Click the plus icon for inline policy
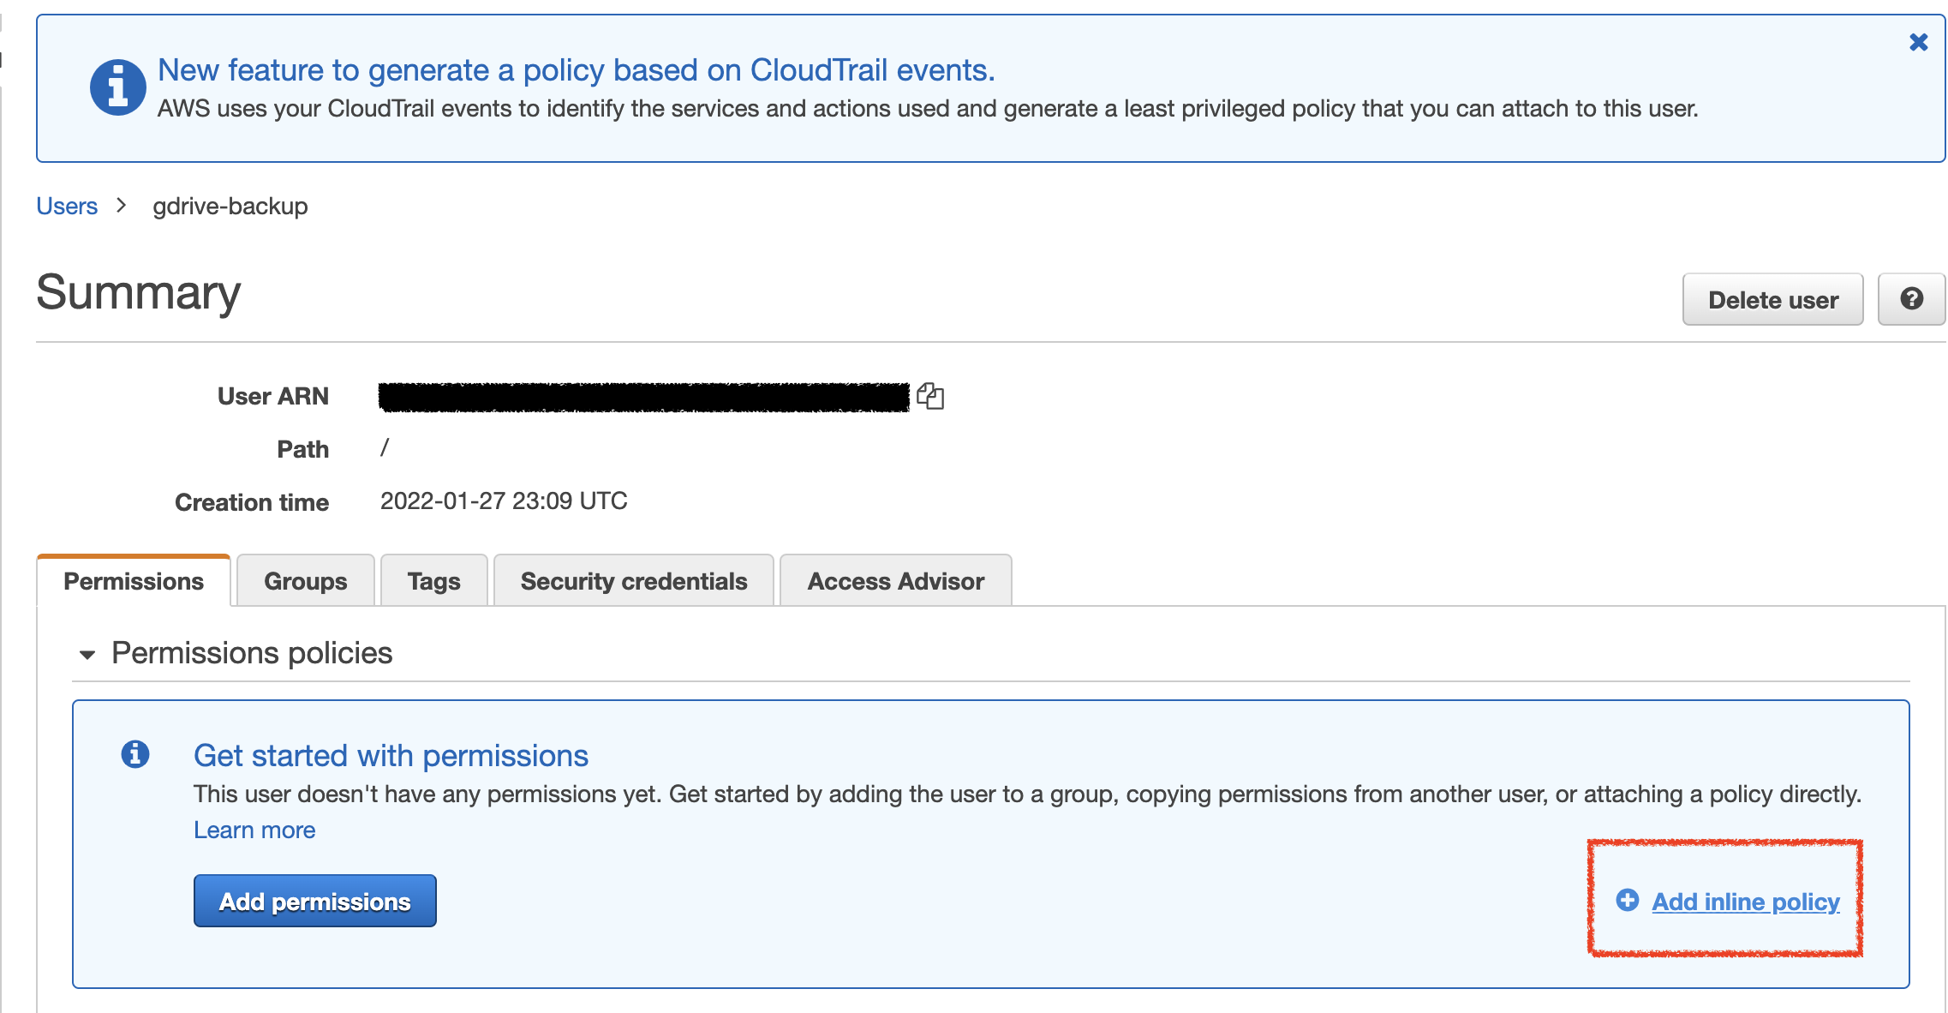1948x1013 pixels. [x=1628, y=901]
